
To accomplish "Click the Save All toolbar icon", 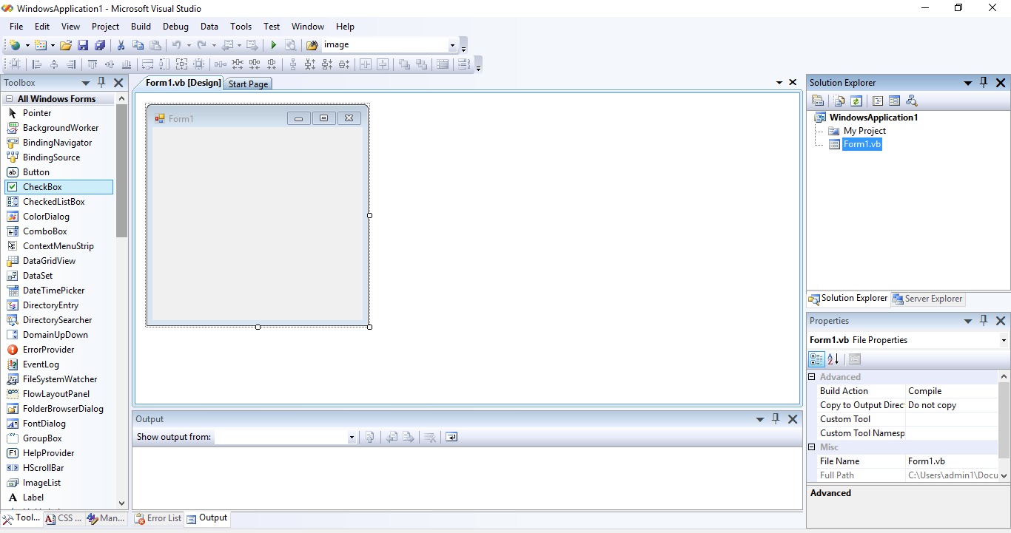I will [99, 45].
